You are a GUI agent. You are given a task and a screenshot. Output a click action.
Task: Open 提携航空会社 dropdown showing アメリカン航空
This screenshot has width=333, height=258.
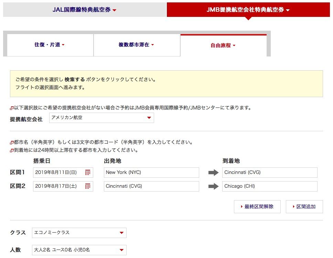click(x=101, y=117)
